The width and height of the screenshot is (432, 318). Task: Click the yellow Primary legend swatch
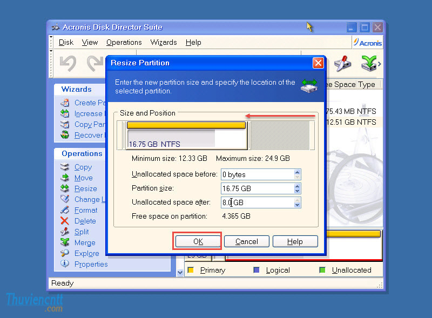(191, 270)
